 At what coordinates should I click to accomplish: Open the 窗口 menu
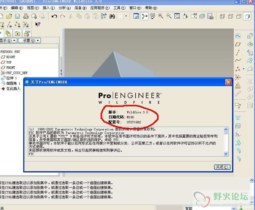tap(135, 8)
